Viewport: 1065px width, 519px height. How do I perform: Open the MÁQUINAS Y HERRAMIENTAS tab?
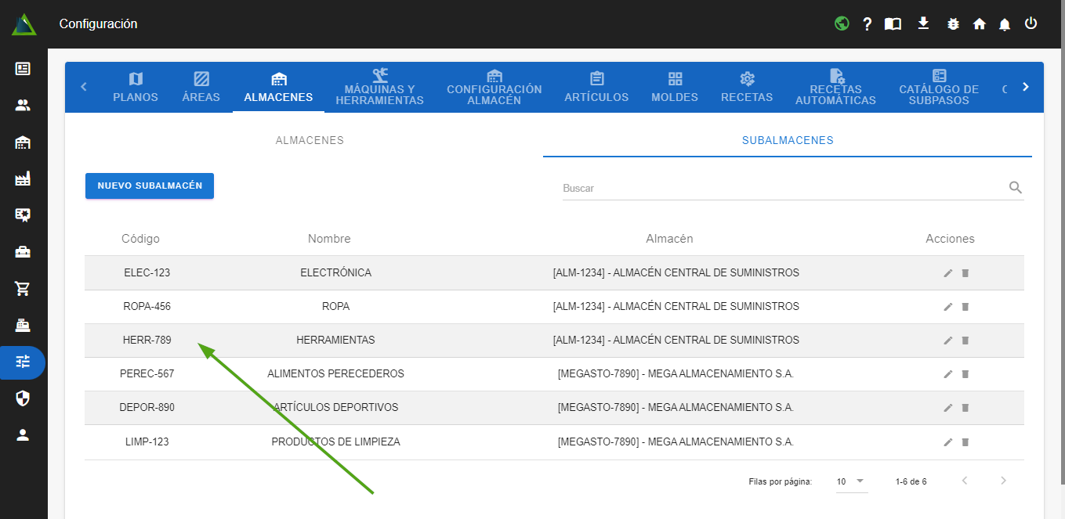click(379, 87)
